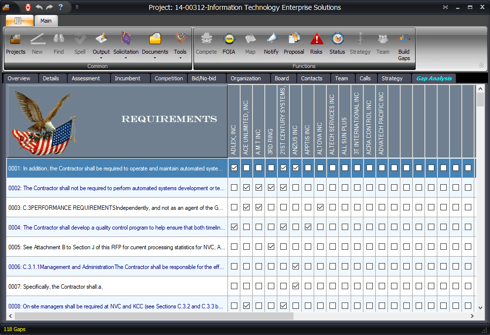Expand the Output dropdown arrow
490x335 pixels.
pyautogui.click(x=101, y=58)
